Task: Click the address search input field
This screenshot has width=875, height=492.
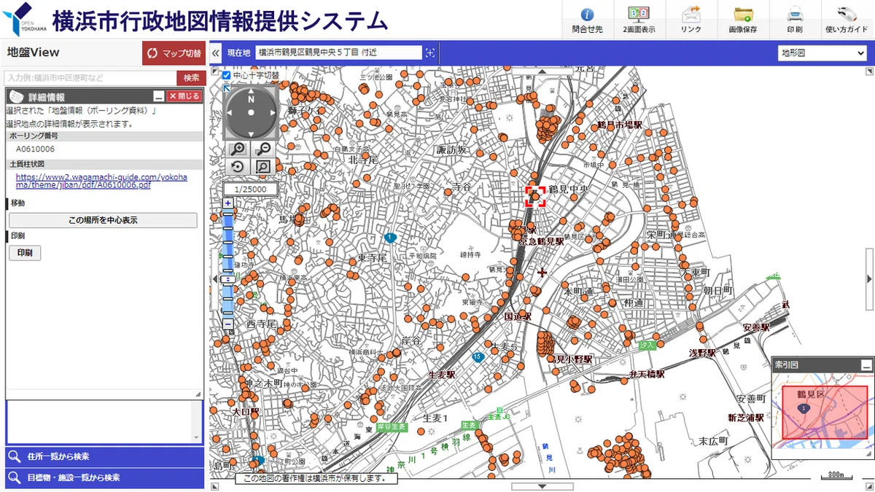Action: click(x=90, y=78)
